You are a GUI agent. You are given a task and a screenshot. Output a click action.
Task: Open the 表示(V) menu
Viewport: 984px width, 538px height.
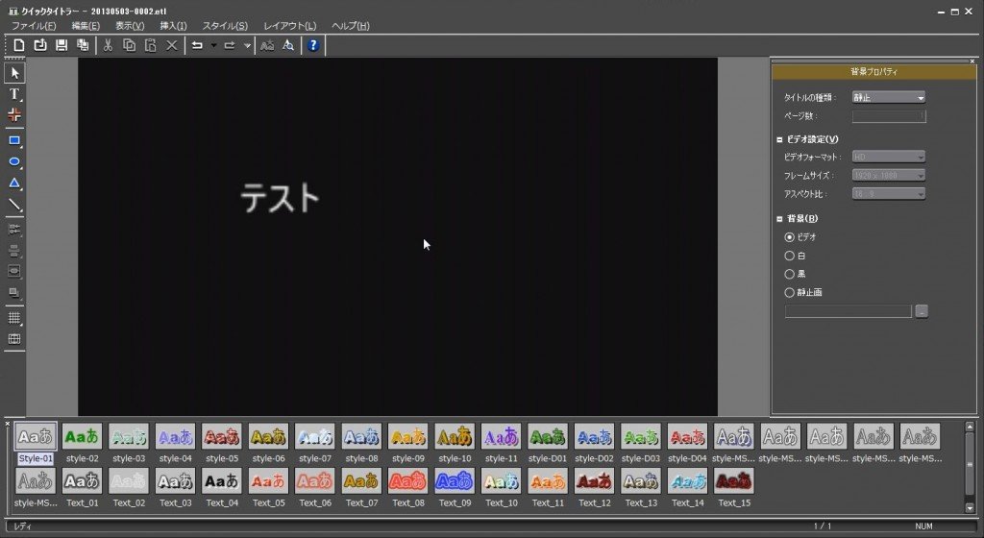pyautogui.click(x=130, y=26)
